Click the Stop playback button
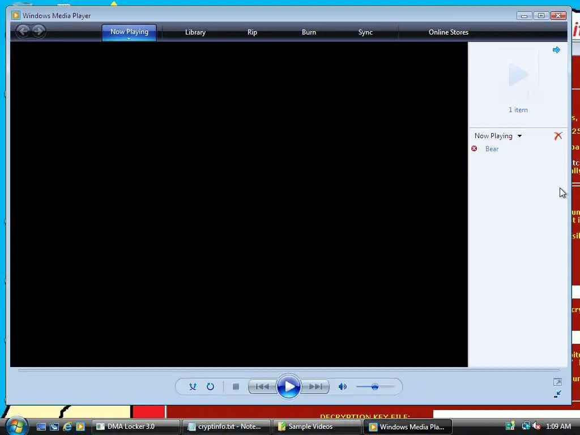Viewport: 580px width, 435px height. click(236, 386)
